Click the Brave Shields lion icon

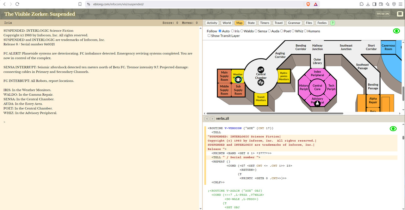click(x=308, y=4)
